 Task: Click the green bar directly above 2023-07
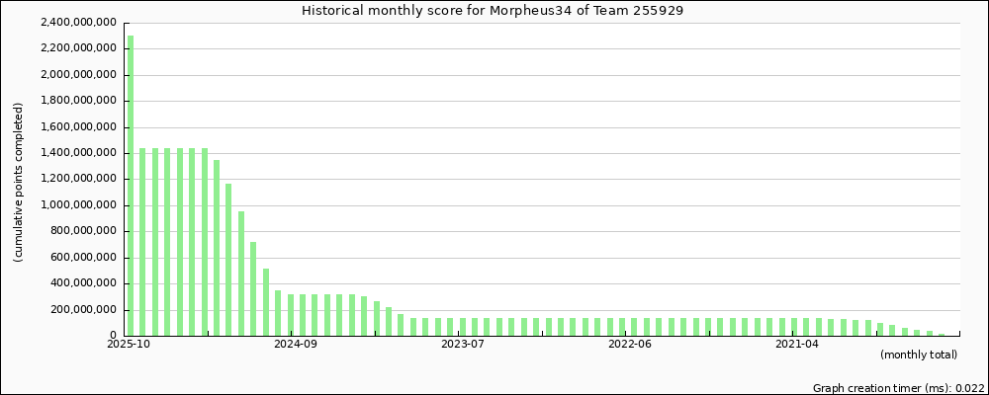pos(463,327)
